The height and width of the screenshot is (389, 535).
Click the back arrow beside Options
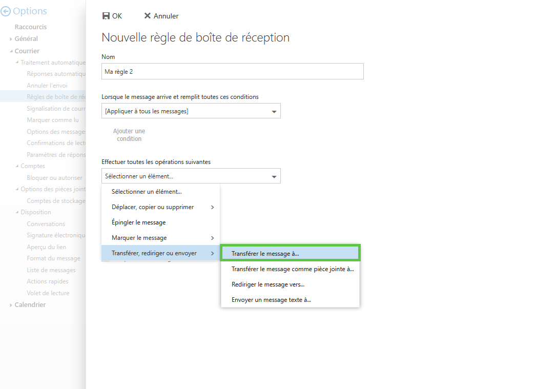6,11
